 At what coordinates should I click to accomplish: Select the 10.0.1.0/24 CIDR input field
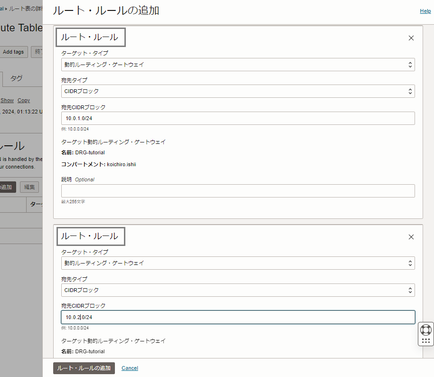click(237, 118)
